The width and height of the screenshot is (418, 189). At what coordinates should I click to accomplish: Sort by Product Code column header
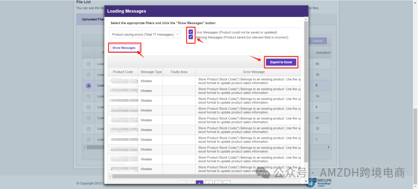[123, 72]
